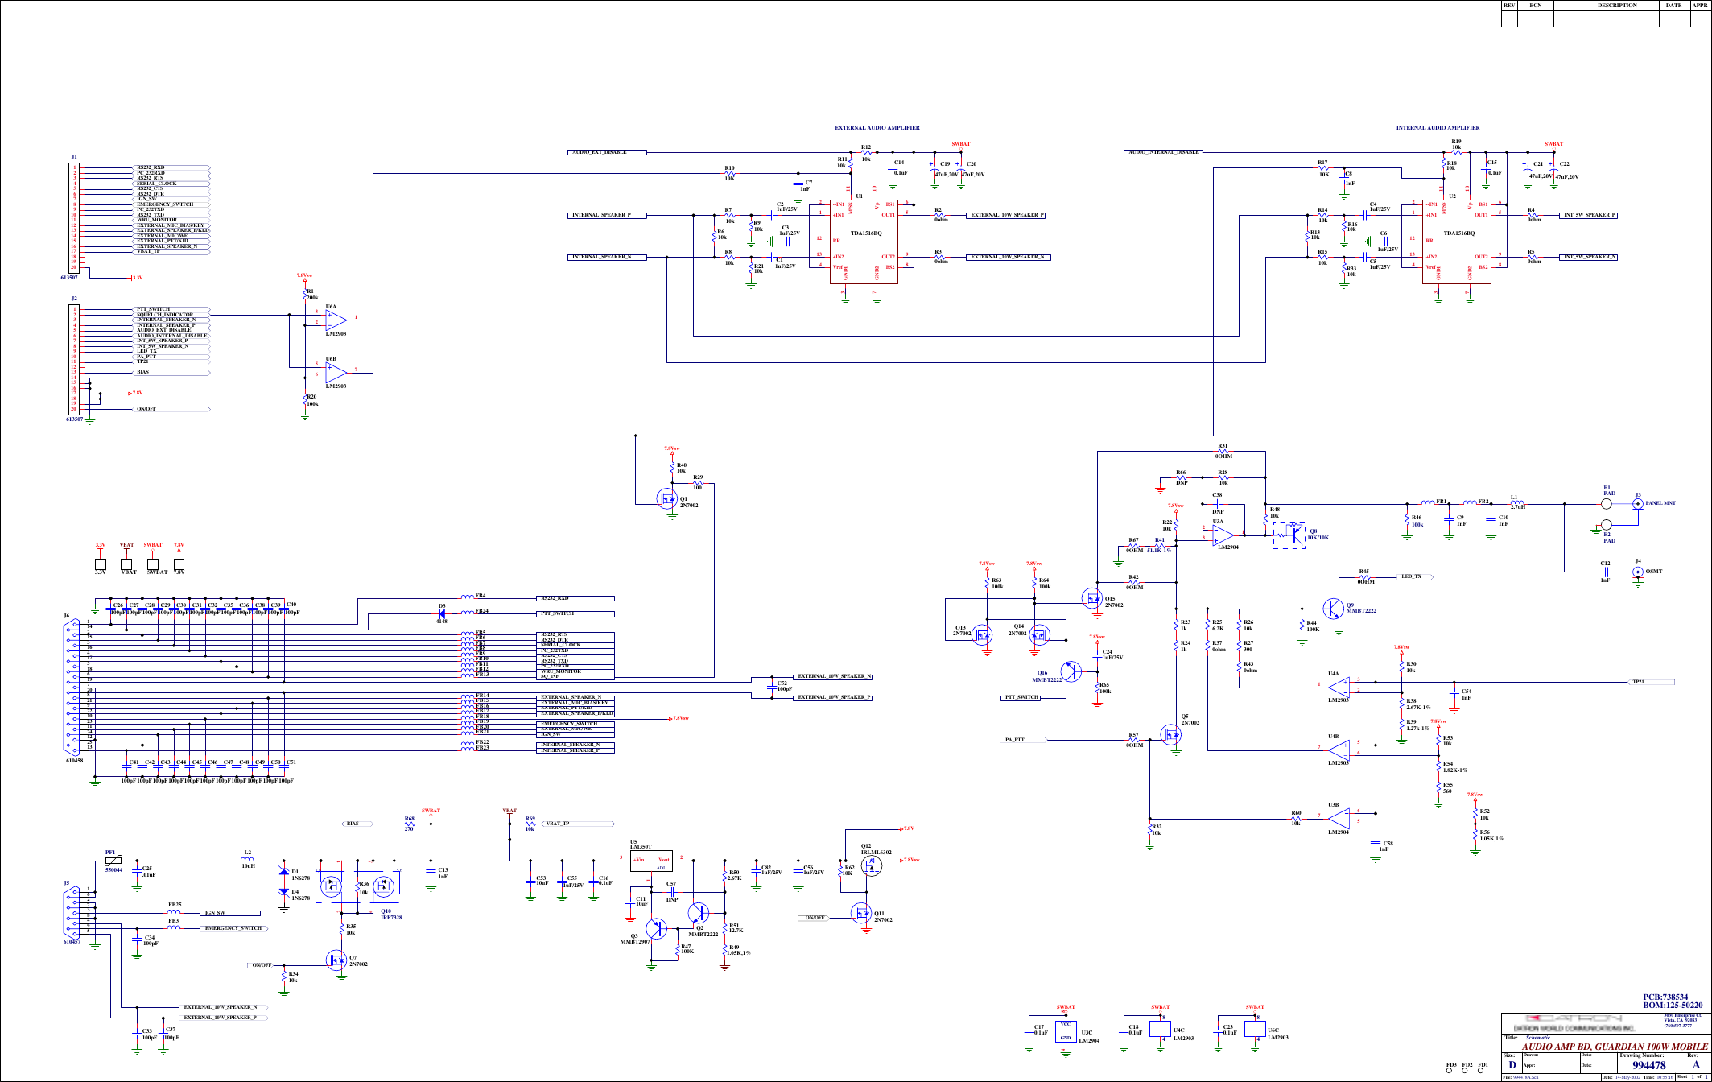This screenshot has height=1082, width=1712.
Task: Select the IGN_SW port after FB25
Action: [230, 914]
